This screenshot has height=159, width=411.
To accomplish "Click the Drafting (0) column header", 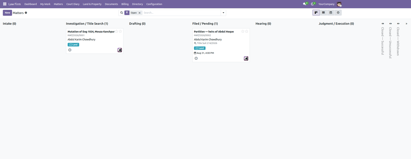I will [x=137, y=24].
